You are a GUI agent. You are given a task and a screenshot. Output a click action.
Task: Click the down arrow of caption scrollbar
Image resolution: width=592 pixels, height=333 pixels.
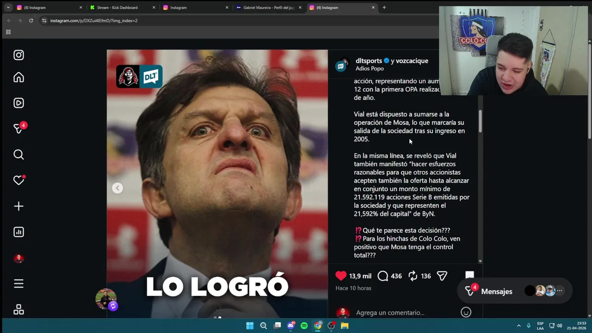coord(480,261)
